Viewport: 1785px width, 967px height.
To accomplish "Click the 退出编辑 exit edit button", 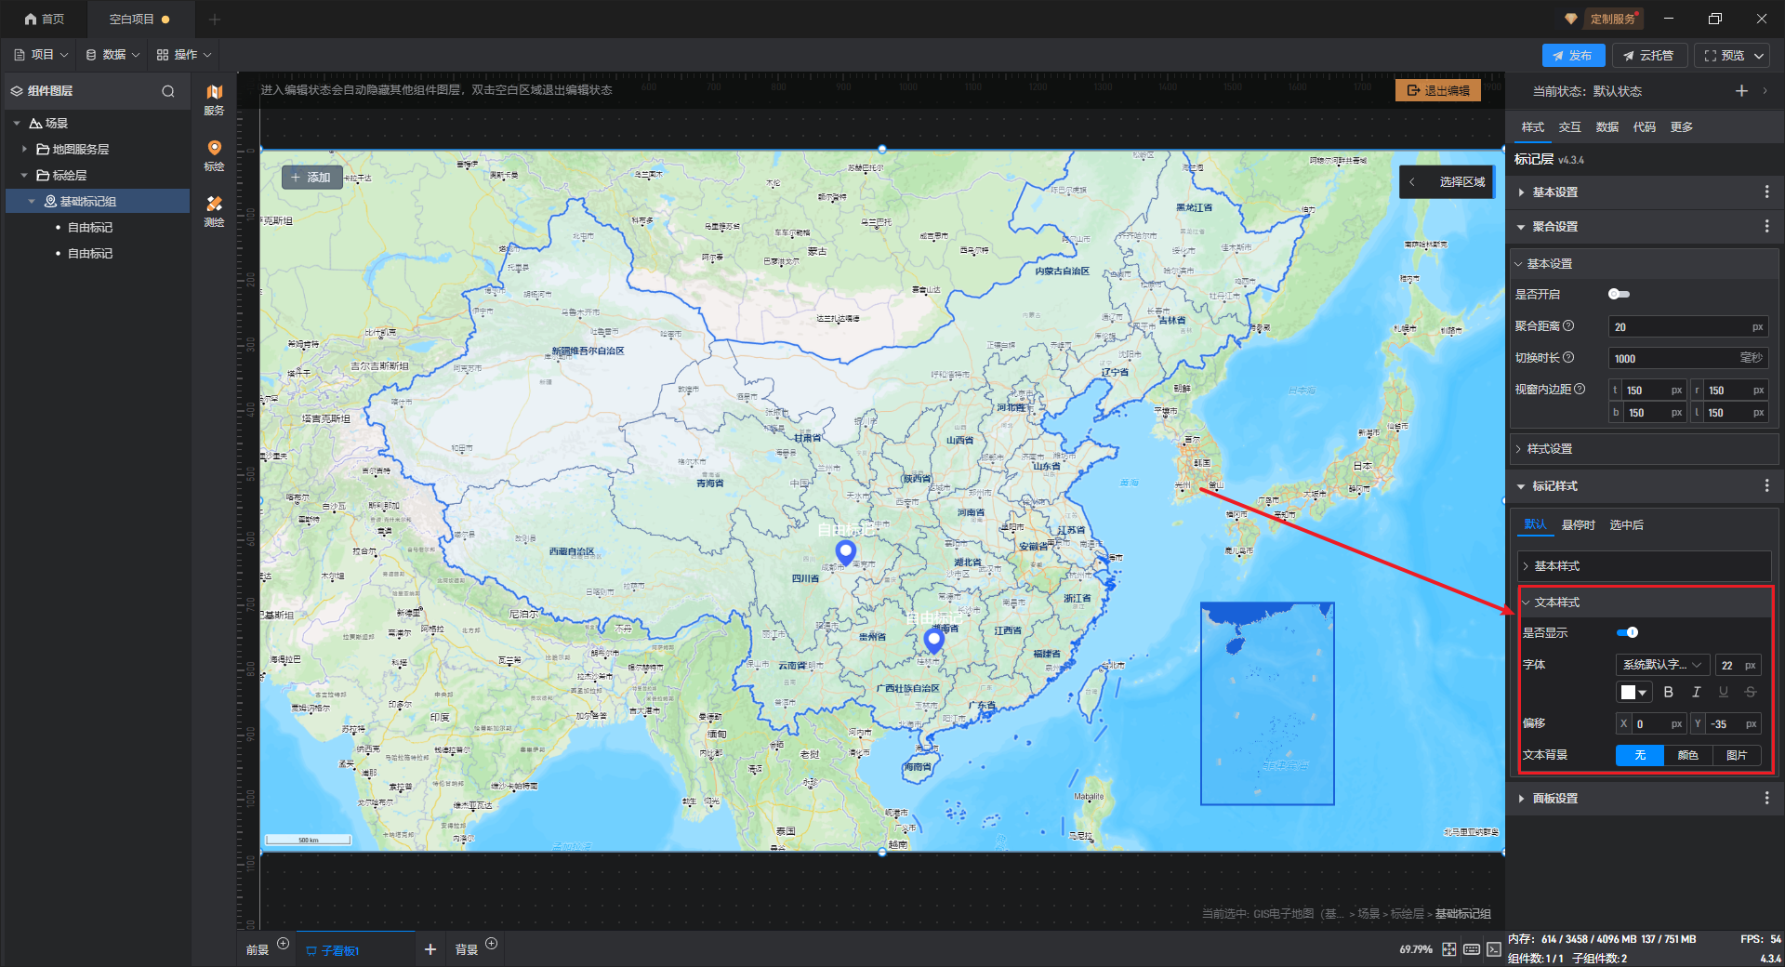I will point(1438,90).
